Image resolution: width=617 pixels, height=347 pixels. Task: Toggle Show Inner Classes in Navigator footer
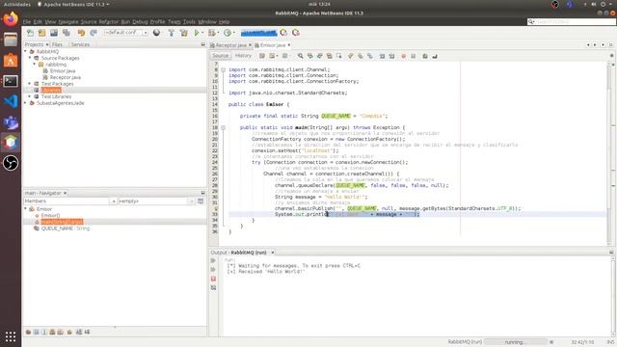coord(60,332)
